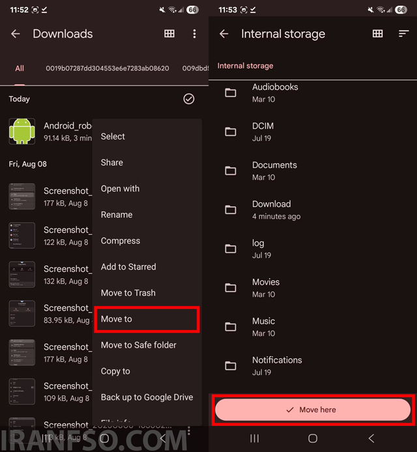Tap the Wi-Fi icon on the left status bar

[x=172, y=10]
